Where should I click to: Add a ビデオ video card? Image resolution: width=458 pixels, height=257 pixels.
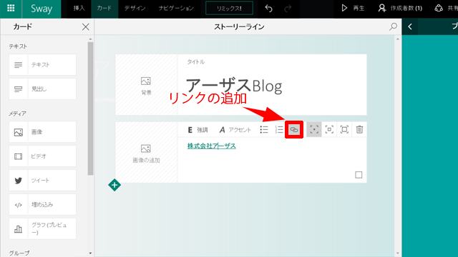click(43, 156)
